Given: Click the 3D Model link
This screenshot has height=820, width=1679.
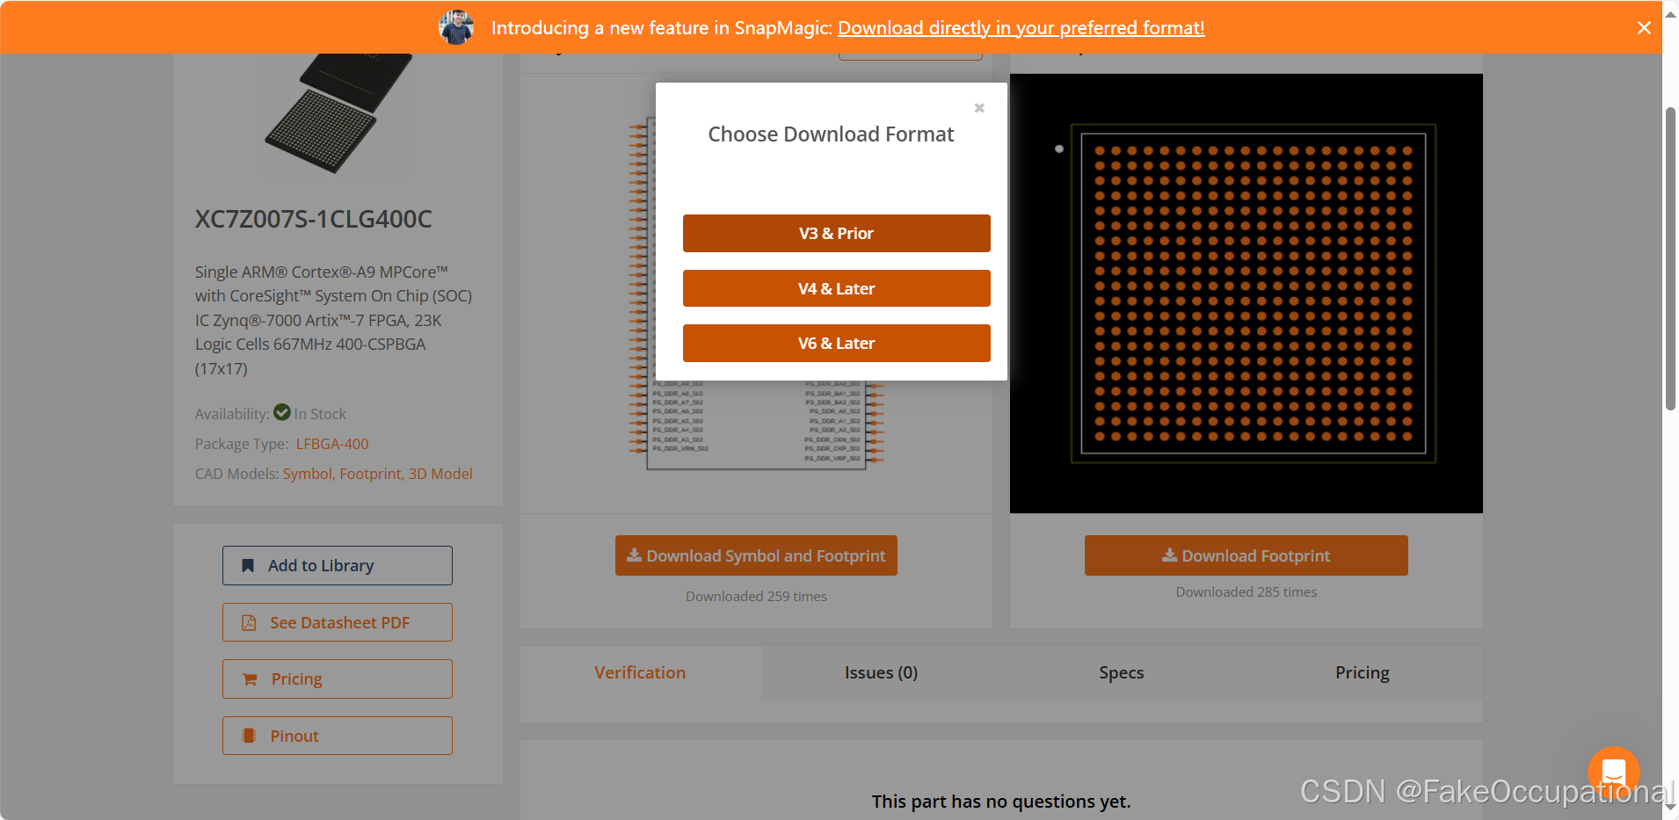Looking at the screenshot, I should pos(440,474).
